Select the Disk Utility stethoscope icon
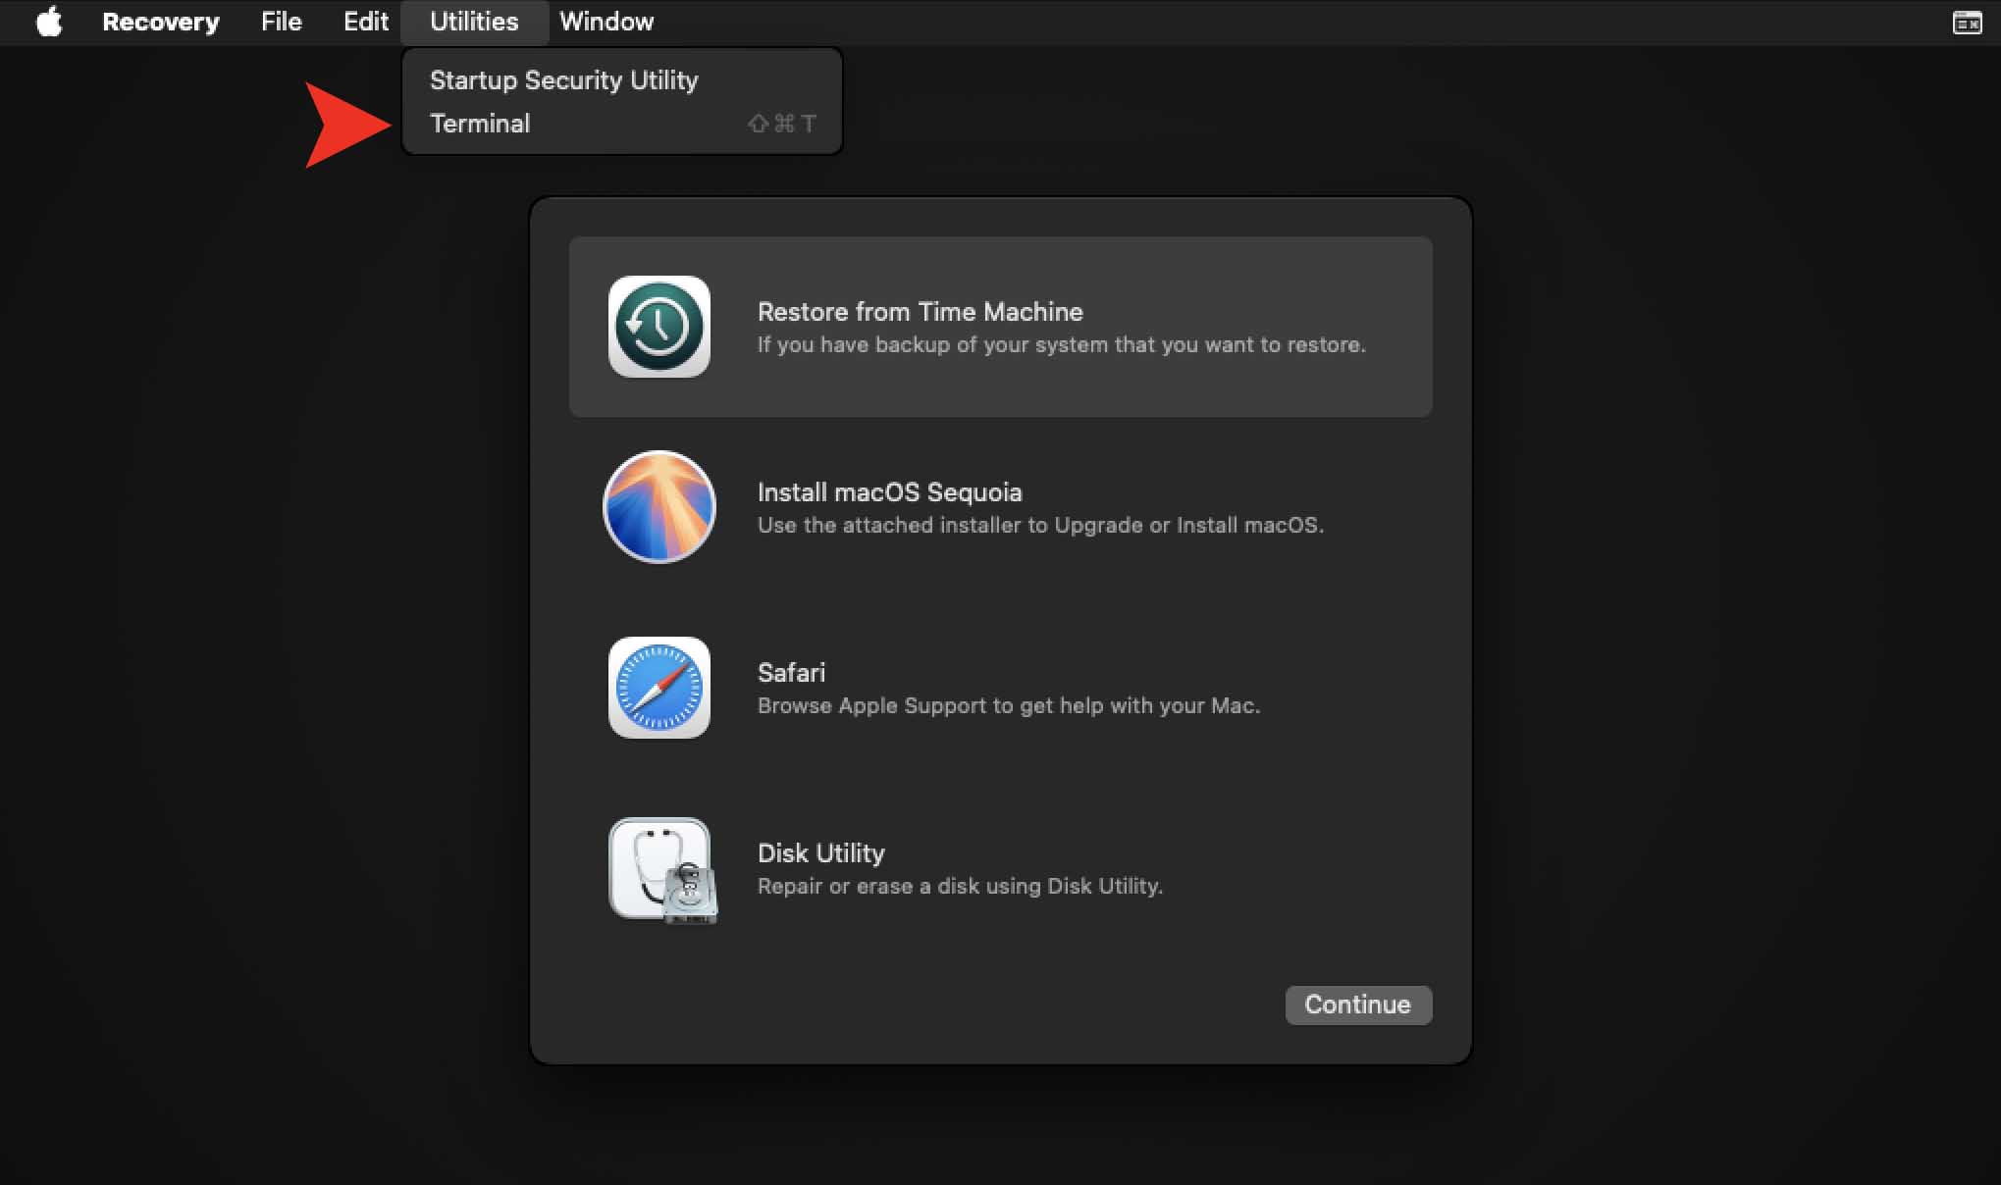The width and height of the screenshot is (2001, 1185). click(x=663, y=870)
